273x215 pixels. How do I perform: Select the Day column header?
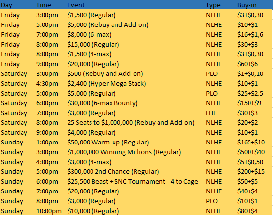(6, 5)
